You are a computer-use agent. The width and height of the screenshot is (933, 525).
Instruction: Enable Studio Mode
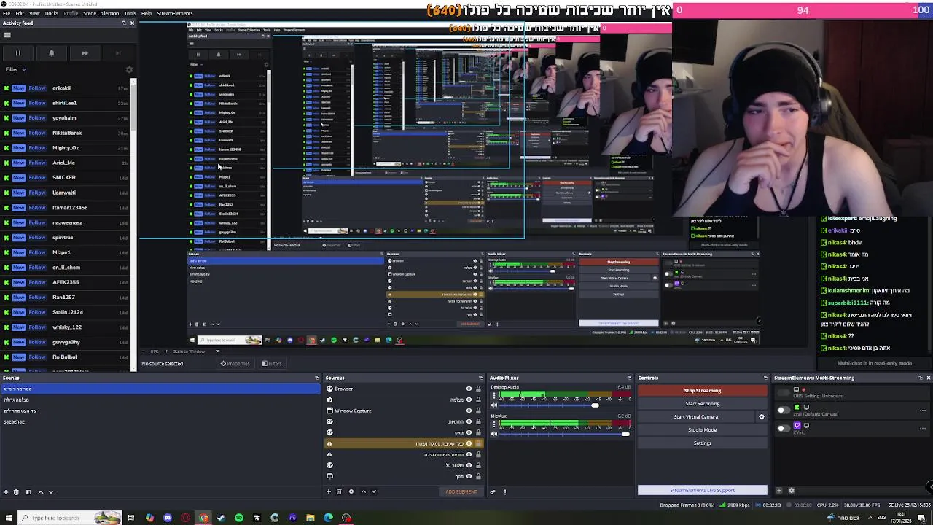click(703, 430)
